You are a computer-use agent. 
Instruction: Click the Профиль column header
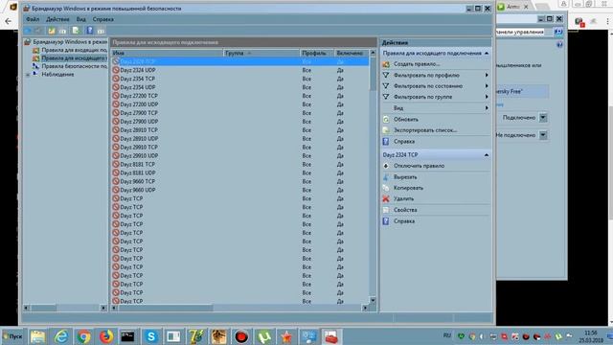coord(317,53)
